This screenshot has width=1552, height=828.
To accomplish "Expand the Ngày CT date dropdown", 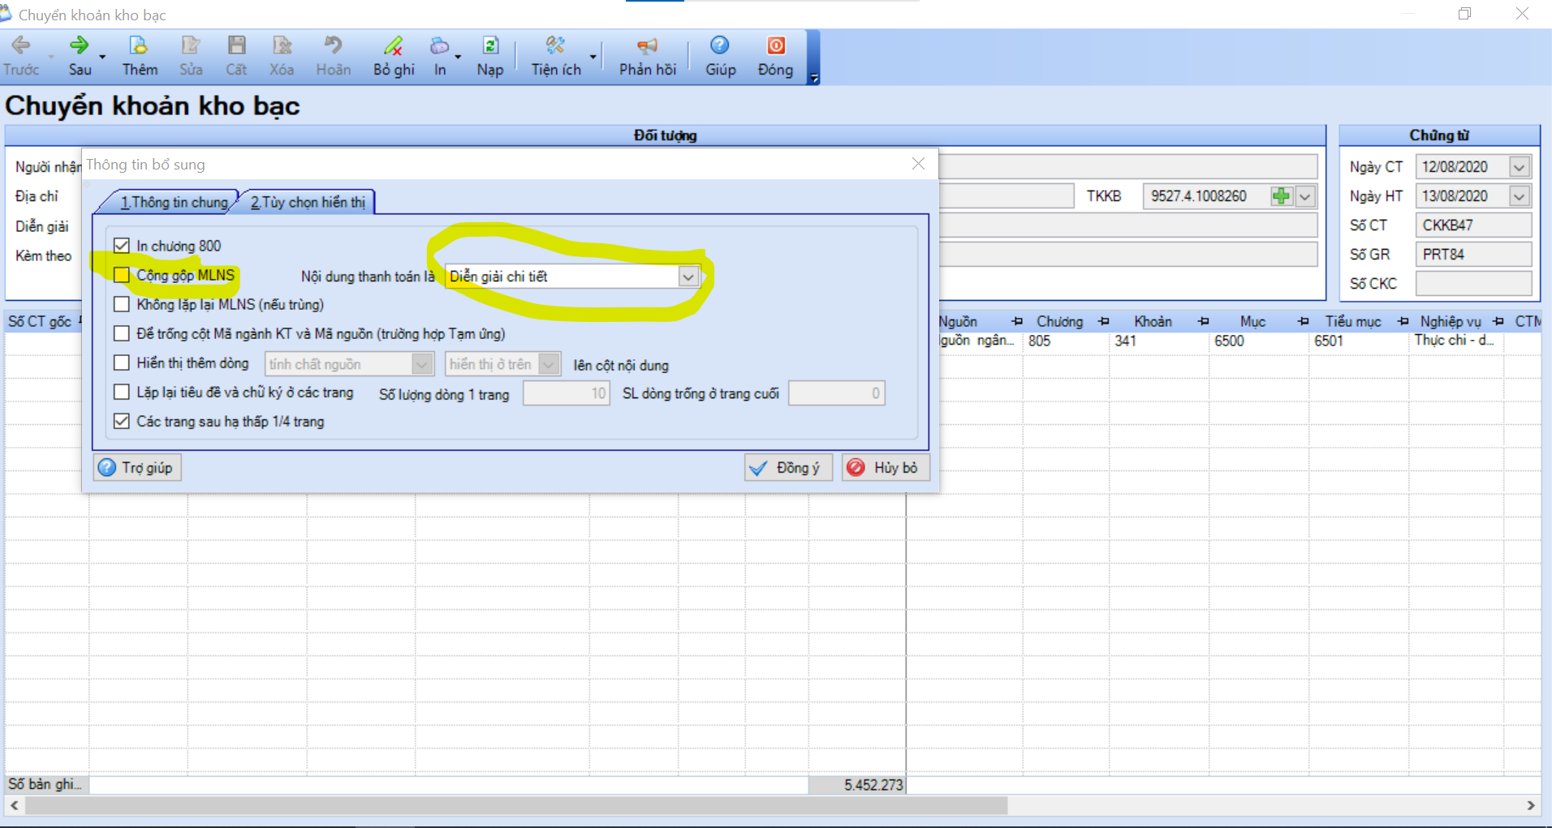I will coord(1519,167).
